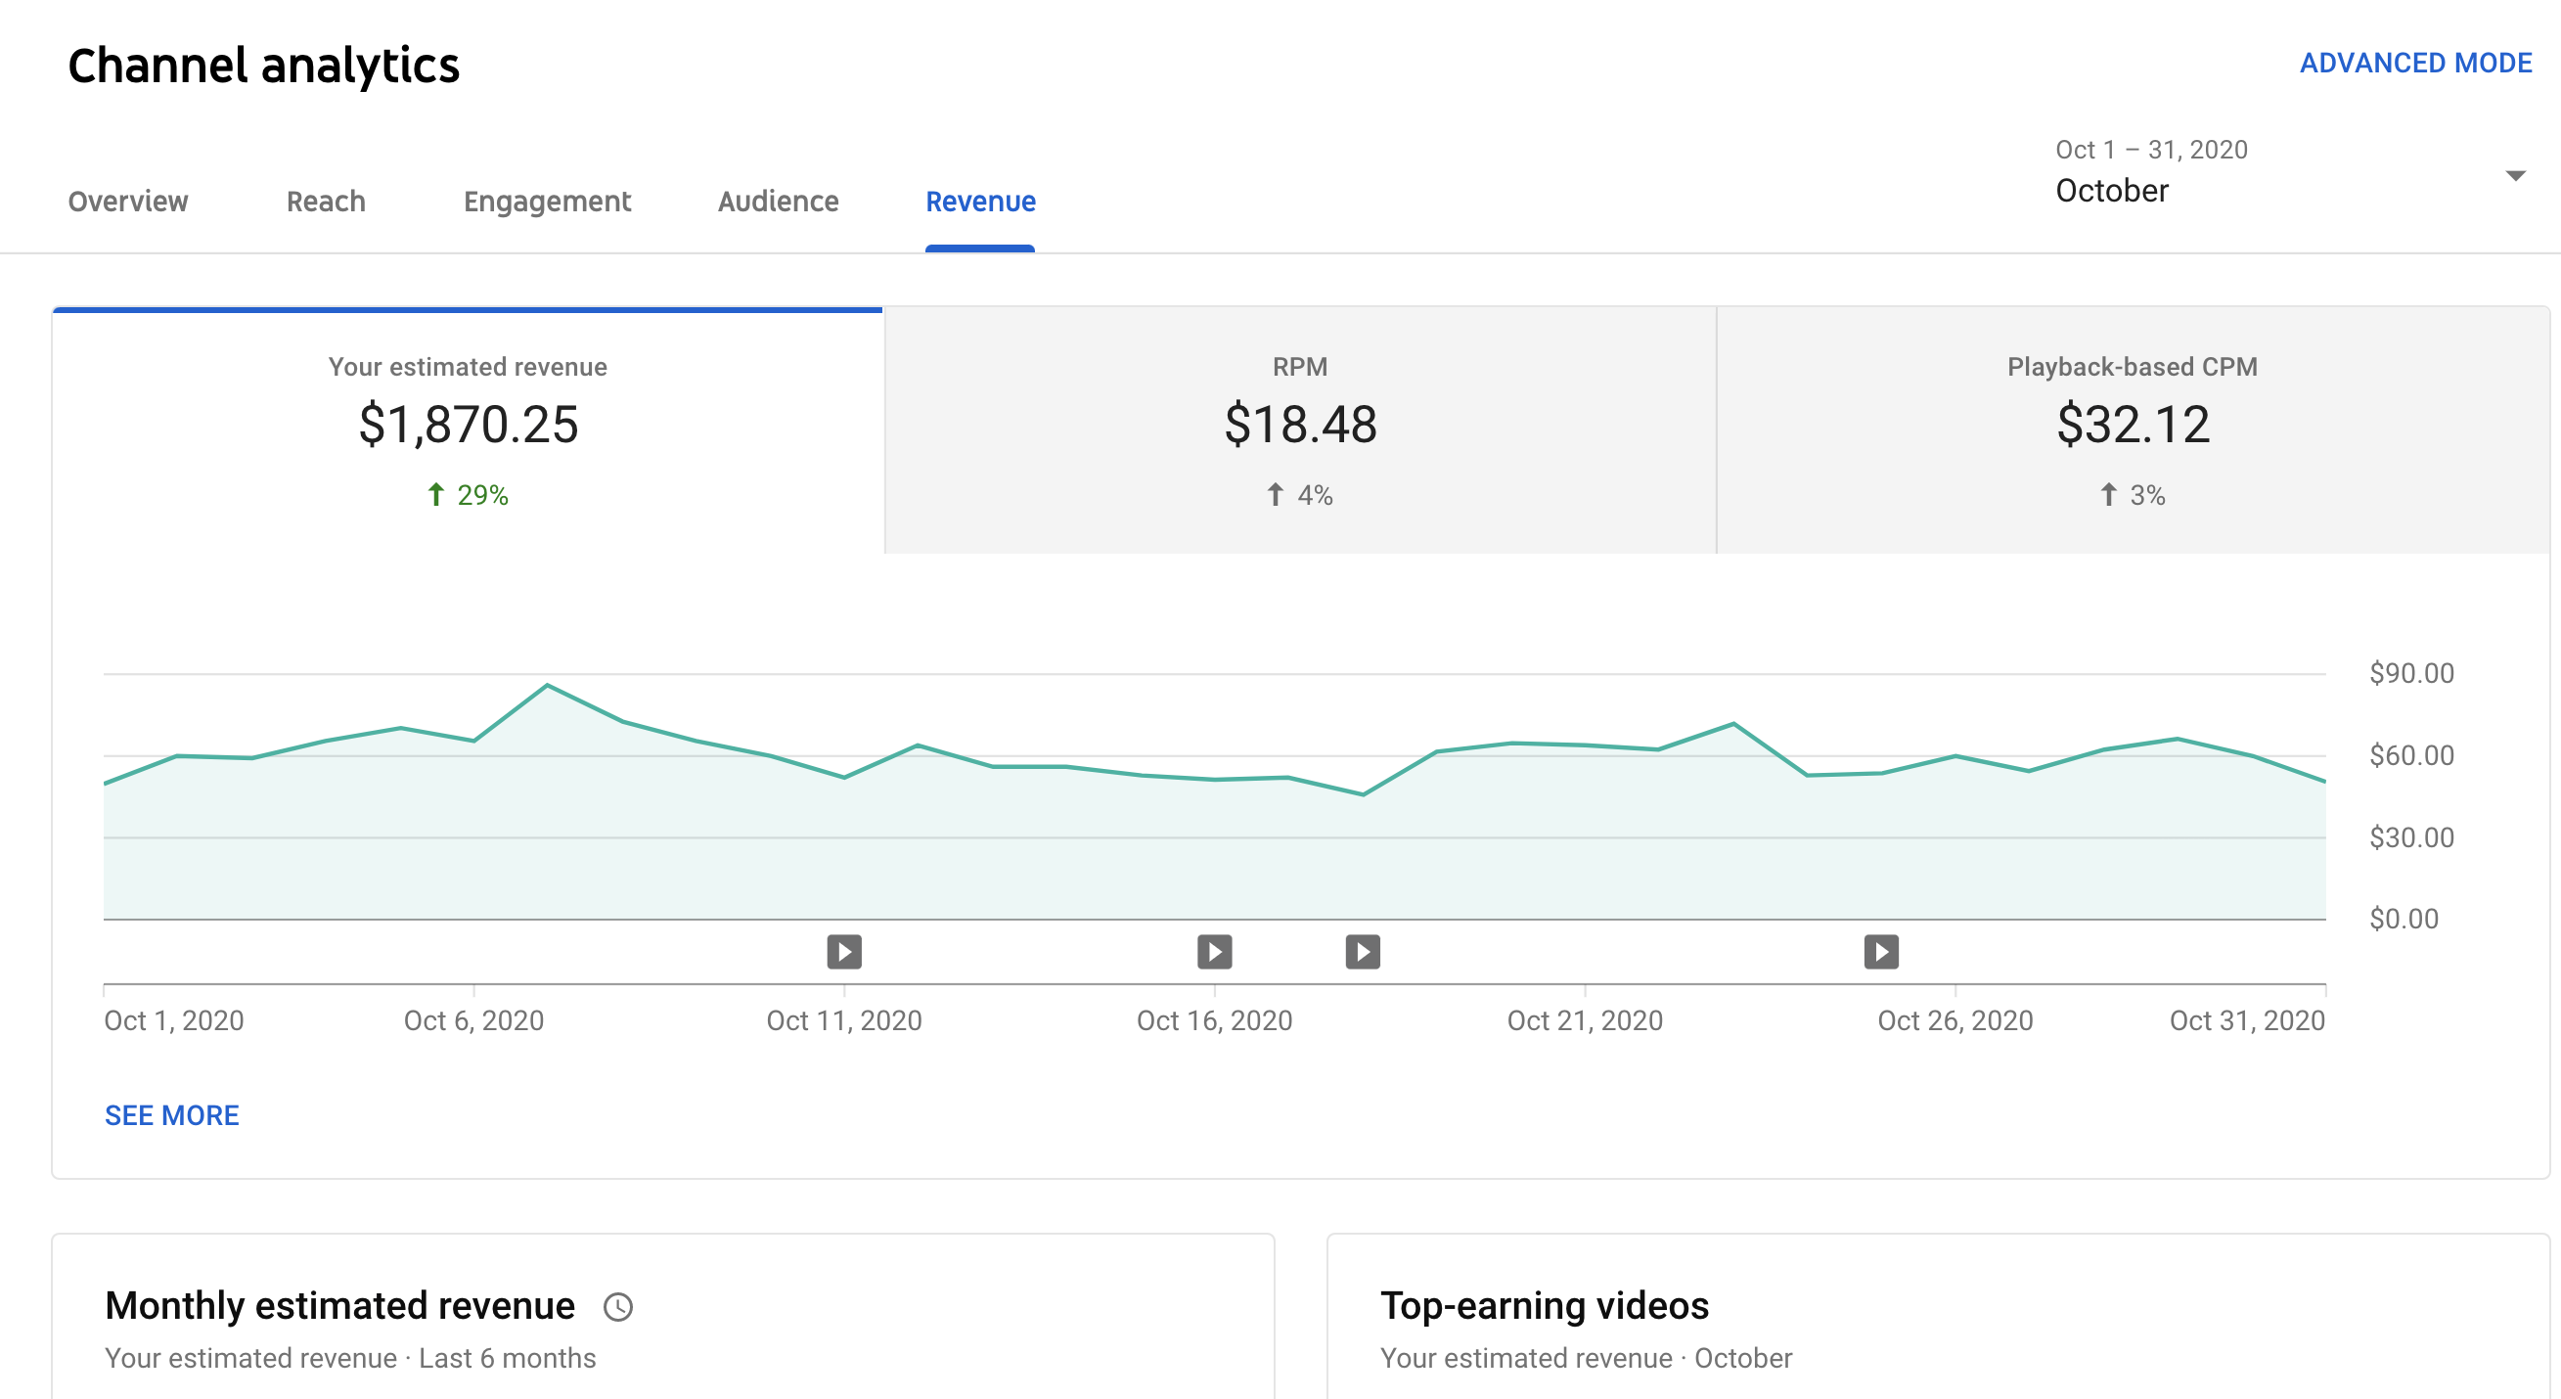Click up arrow icon next to RPM 4%
Viewport: 2561px width, 1399px height.
coord(1275,494)
